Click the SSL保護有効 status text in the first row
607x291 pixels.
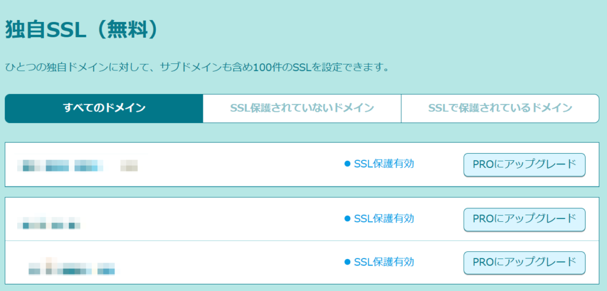point(384,164)
